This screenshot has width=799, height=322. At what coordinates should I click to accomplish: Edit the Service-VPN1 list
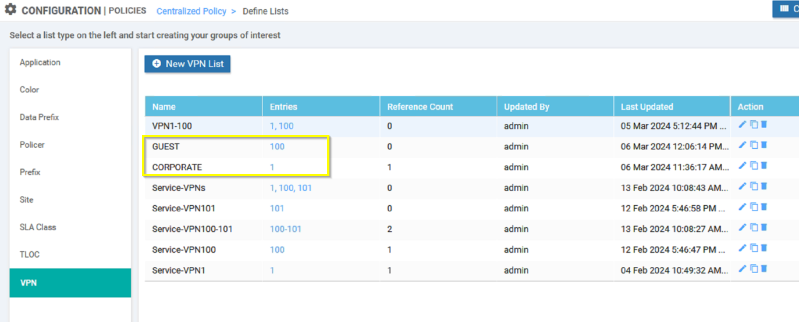click(742, 269)
